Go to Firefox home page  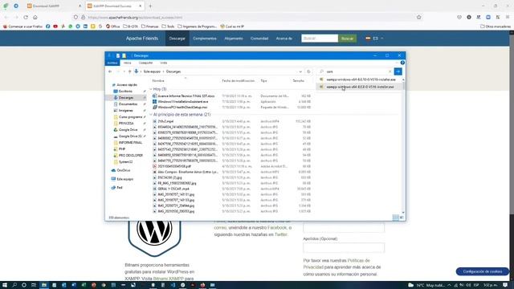coord(35,17)
